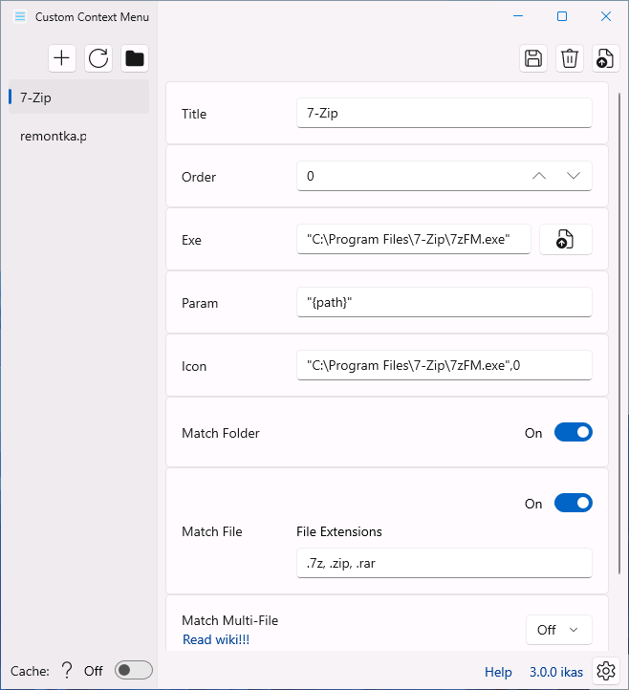Open the Help link

[x=498, y=672]
